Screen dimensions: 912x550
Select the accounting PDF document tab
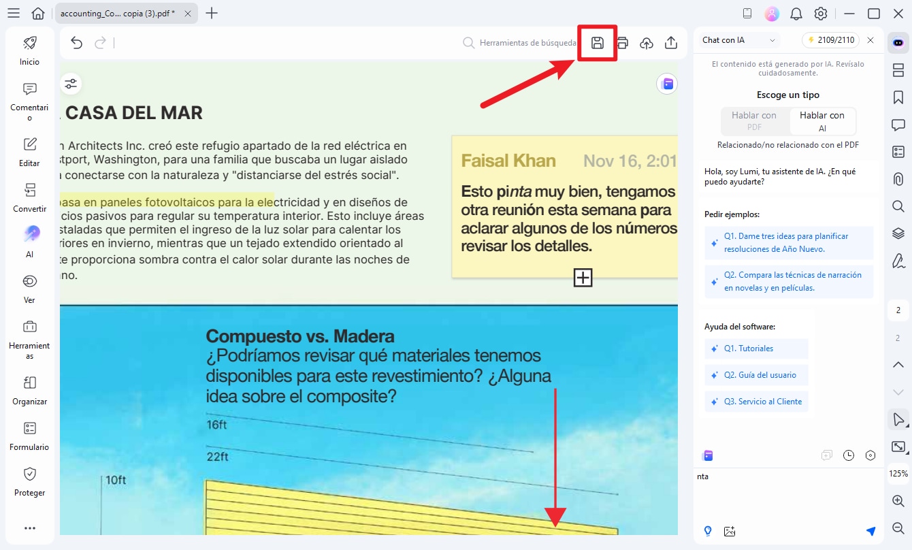coord(117,14)
